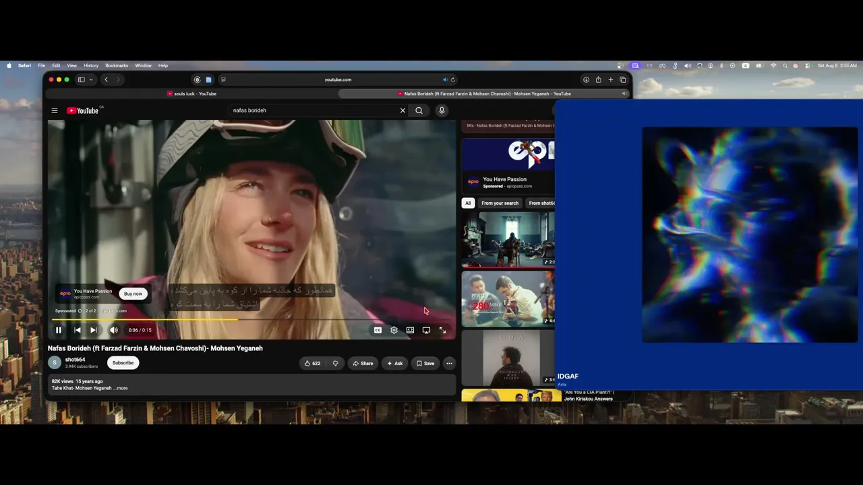
Task: Click the Safari address bar youtube.com
Action: point(338,79)
